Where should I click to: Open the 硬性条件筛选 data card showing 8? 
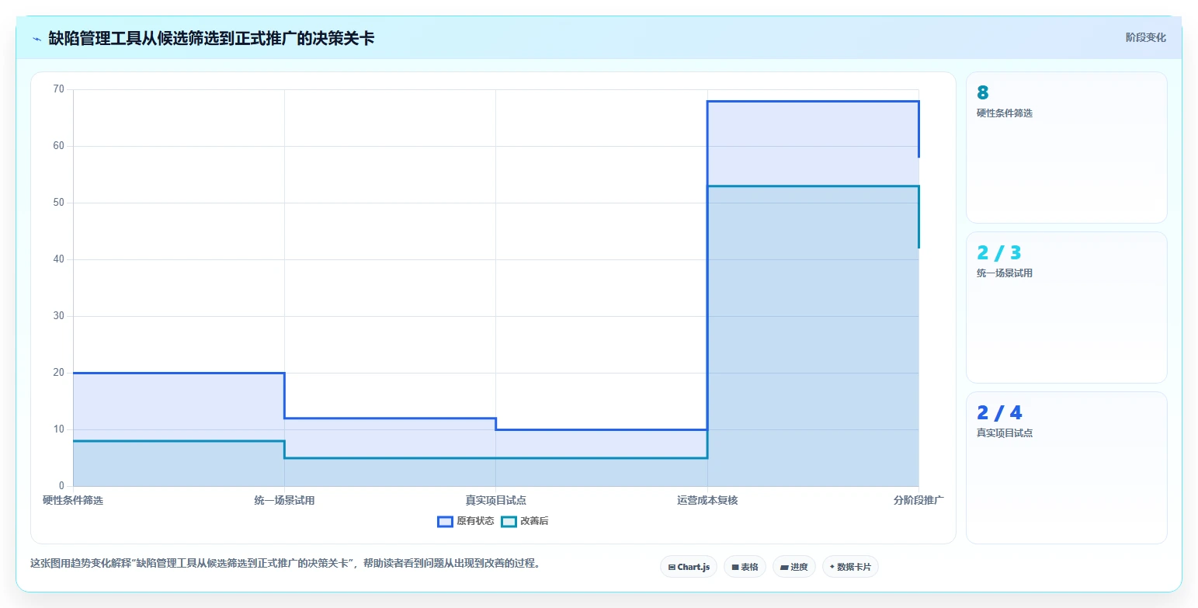click(1066, 148)
